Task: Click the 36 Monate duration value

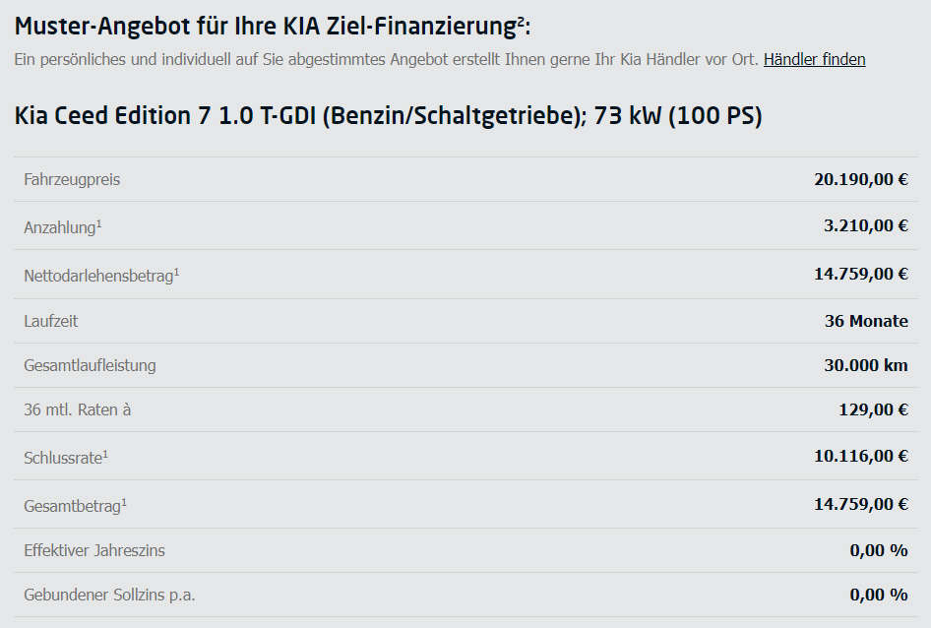Action: coord(866,322)
